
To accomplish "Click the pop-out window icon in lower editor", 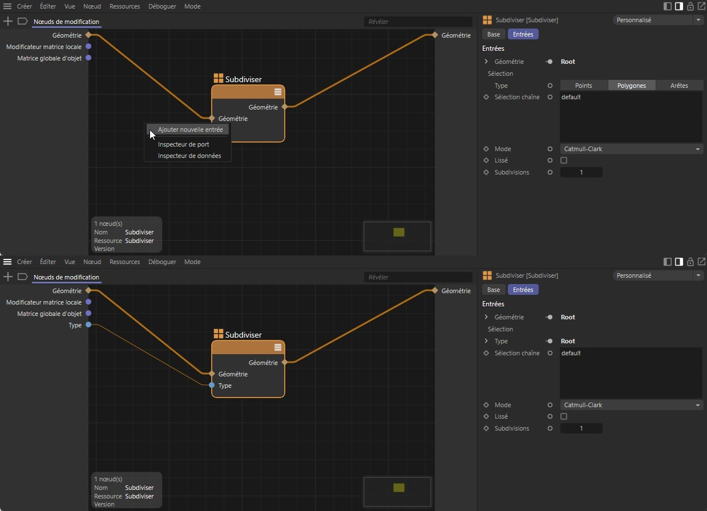I will coord(701,262).
